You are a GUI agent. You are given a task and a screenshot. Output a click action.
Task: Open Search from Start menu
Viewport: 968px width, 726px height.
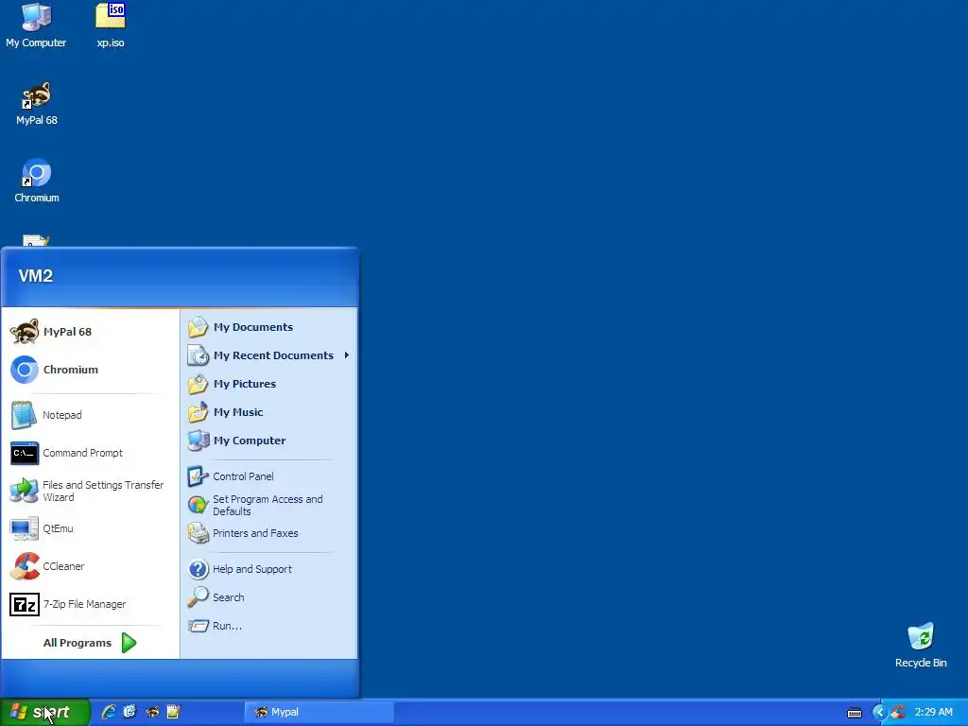(268, 597)
